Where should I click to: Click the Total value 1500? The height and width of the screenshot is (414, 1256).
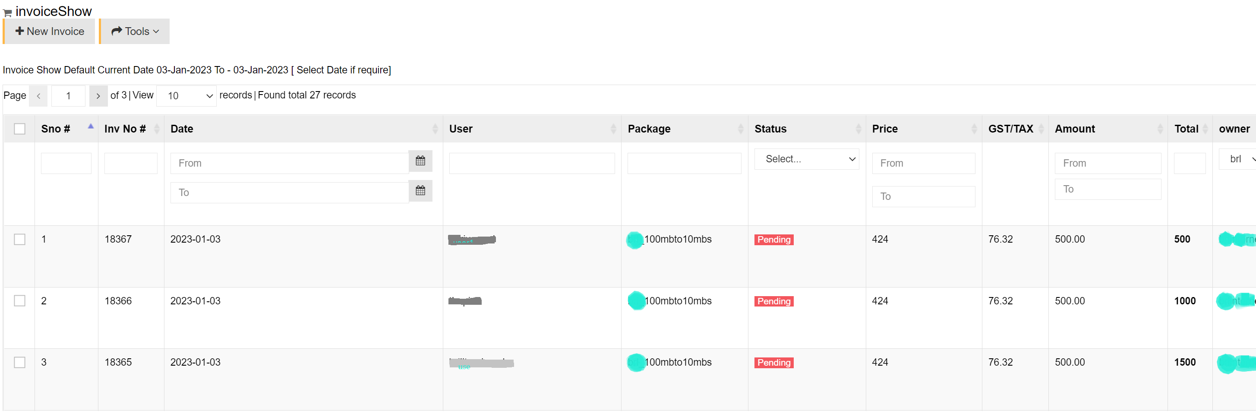pyautogui.click(x=1185, y=362)
